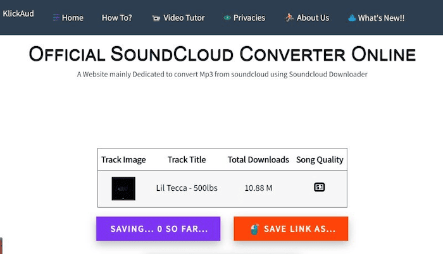Go to the Home page link
This screenshot has width=443, height=254.
[x=73, y=18]
